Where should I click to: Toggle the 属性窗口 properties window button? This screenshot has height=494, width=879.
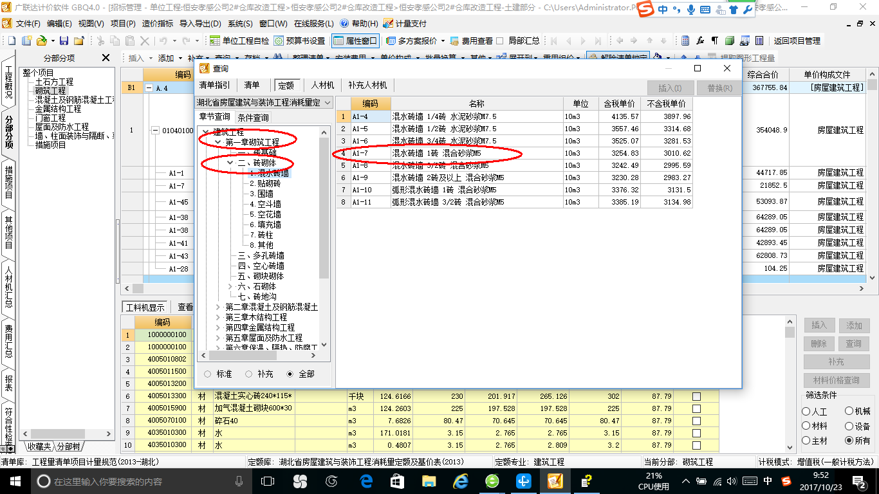[x=355, y=41]
